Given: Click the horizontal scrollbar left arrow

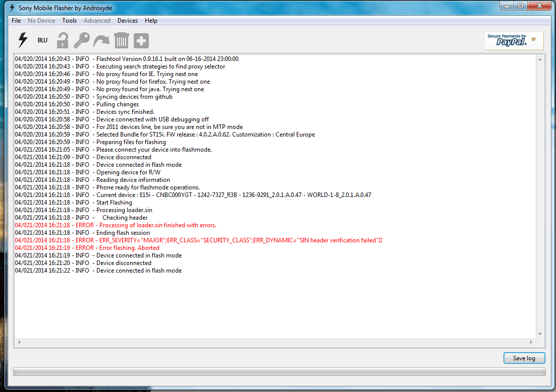Looking at the screenshot, I should pos(19,342).
